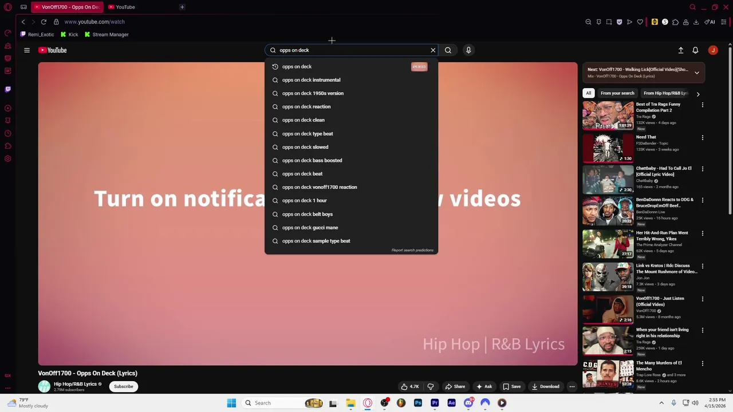The image size is (733, 412).
Task: Select suggestion "opps on deck instrumental"
Action: (351, 80)
